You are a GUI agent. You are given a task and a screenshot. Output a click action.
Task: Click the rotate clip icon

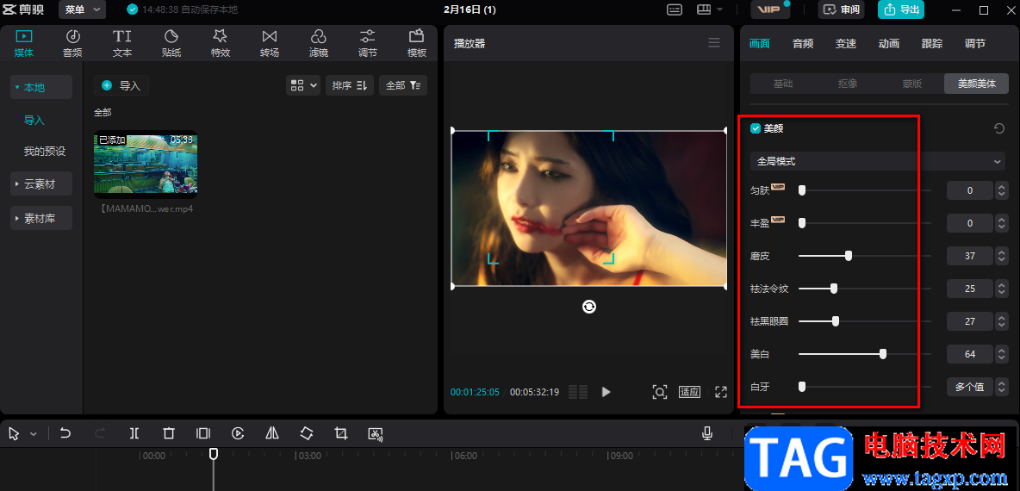click(307, 433)
